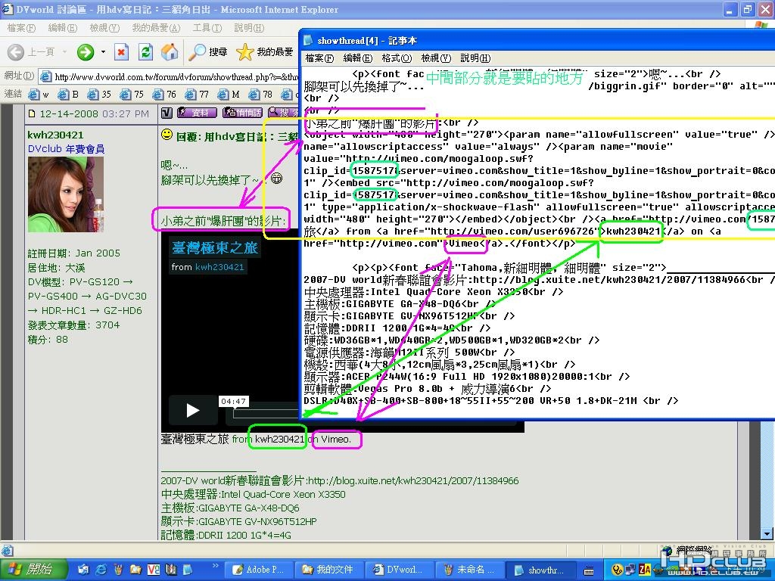The image size is (775, 581).
Task: Expand the Back button history dropdown arrow
Action: [64, 51]
